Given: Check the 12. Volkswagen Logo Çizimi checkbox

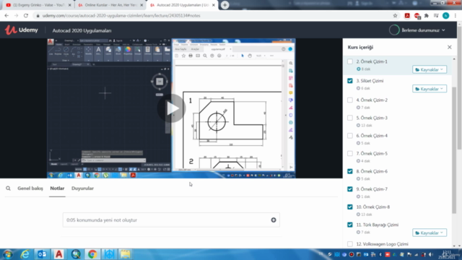Looking at the screenshot, I should tap(349, 244).
